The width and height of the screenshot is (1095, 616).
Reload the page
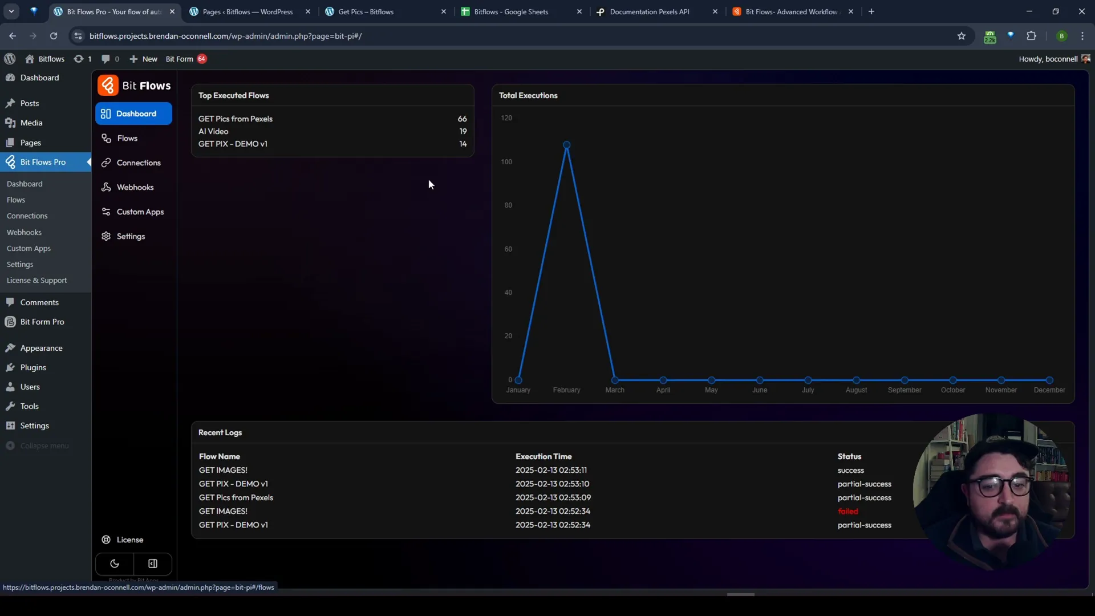(54, 36)
